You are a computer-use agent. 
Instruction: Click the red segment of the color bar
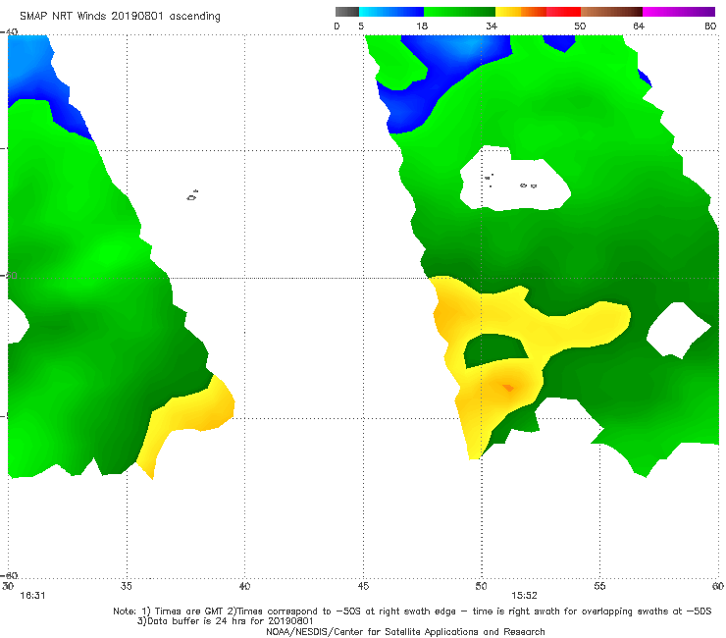coord(563,12)
